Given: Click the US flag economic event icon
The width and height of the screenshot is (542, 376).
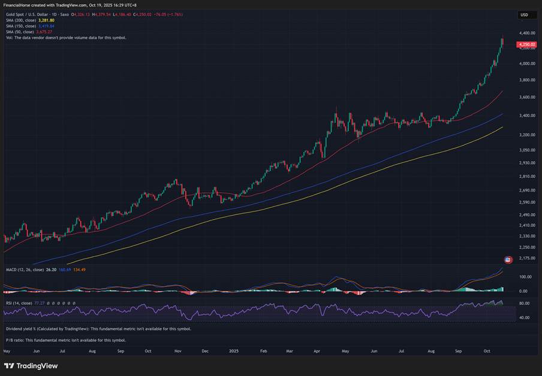Looking at the screenshot, I should [508, 260].
